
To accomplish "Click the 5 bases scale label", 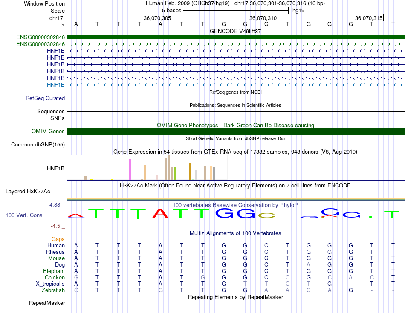I will (x=171, y=11).
